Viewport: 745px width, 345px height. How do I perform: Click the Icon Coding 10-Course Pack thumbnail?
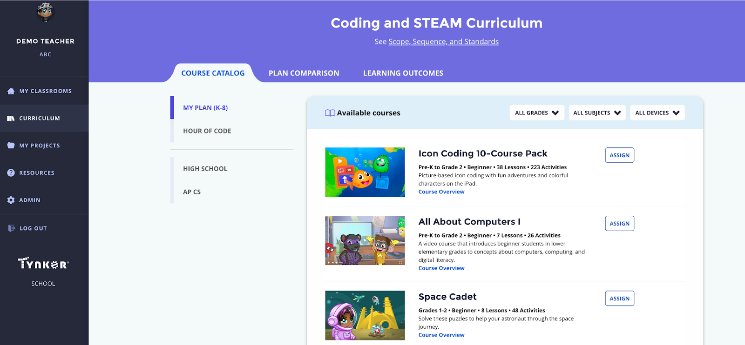point(365,172)
